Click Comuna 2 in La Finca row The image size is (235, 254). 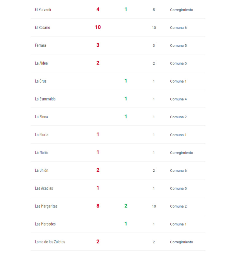(178, 117)
